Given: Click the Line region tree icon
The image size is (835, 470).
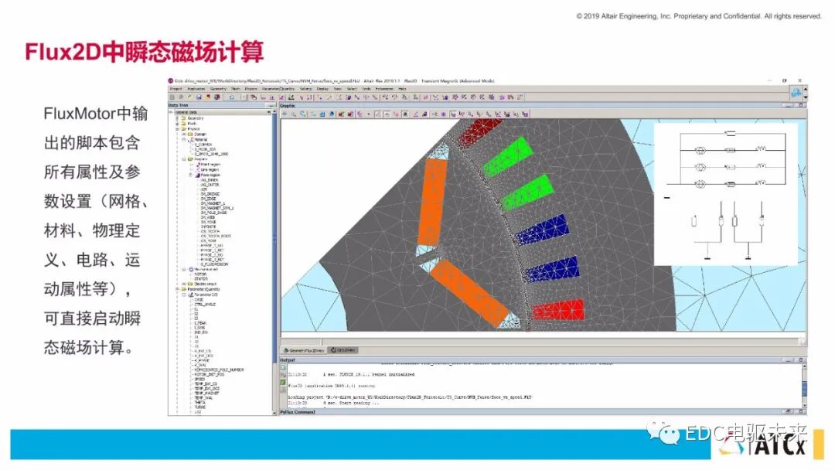Looking at the screenshot, I should tap(198, 170).
